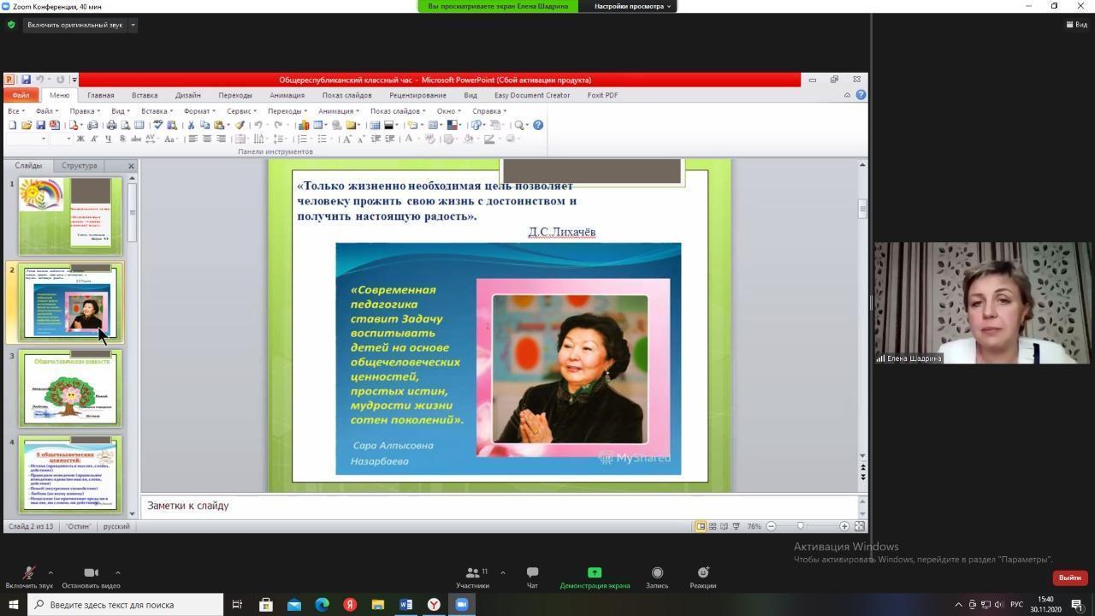
Task: Click the Zoom Chat icon
Action: pyautogui.click(x=532, y=573)
